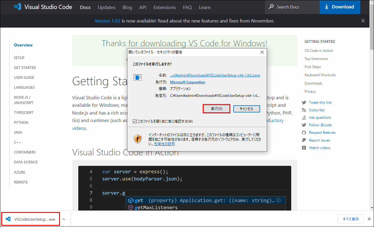Click the Subscribe link
374x227 pixels.
(x=317, y=110)
